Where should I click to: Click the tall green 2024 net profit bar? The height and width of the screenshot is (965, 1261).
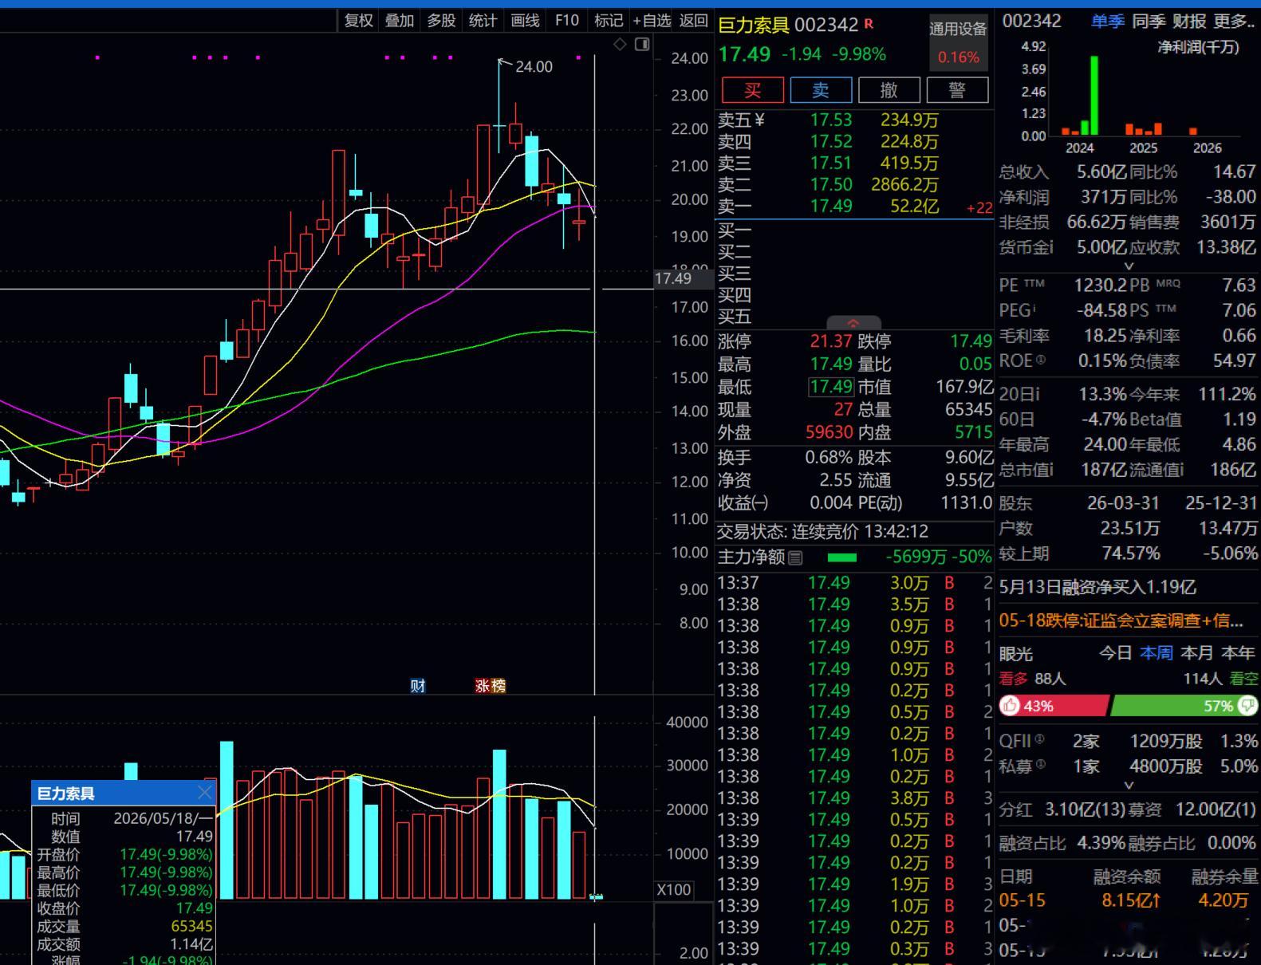point(1094,96)
